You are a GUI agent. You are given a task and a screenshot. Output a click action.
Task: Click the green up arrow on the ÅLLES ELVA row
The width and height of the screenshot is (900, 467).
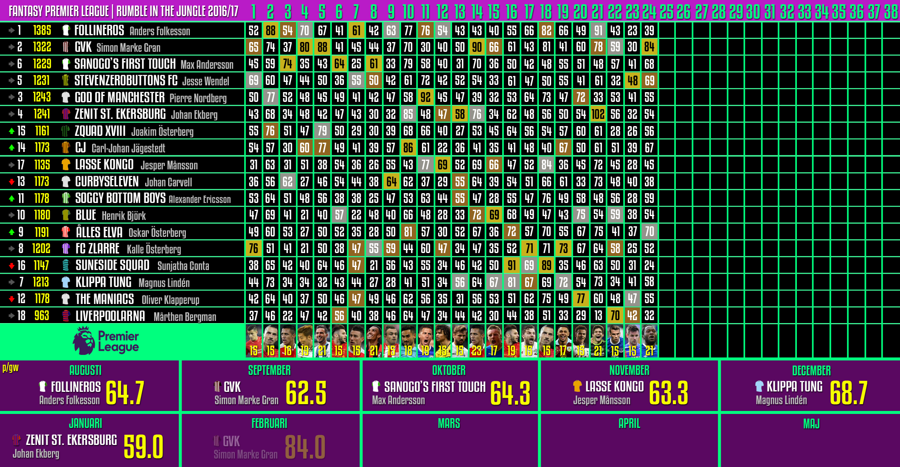pos(11,232)
